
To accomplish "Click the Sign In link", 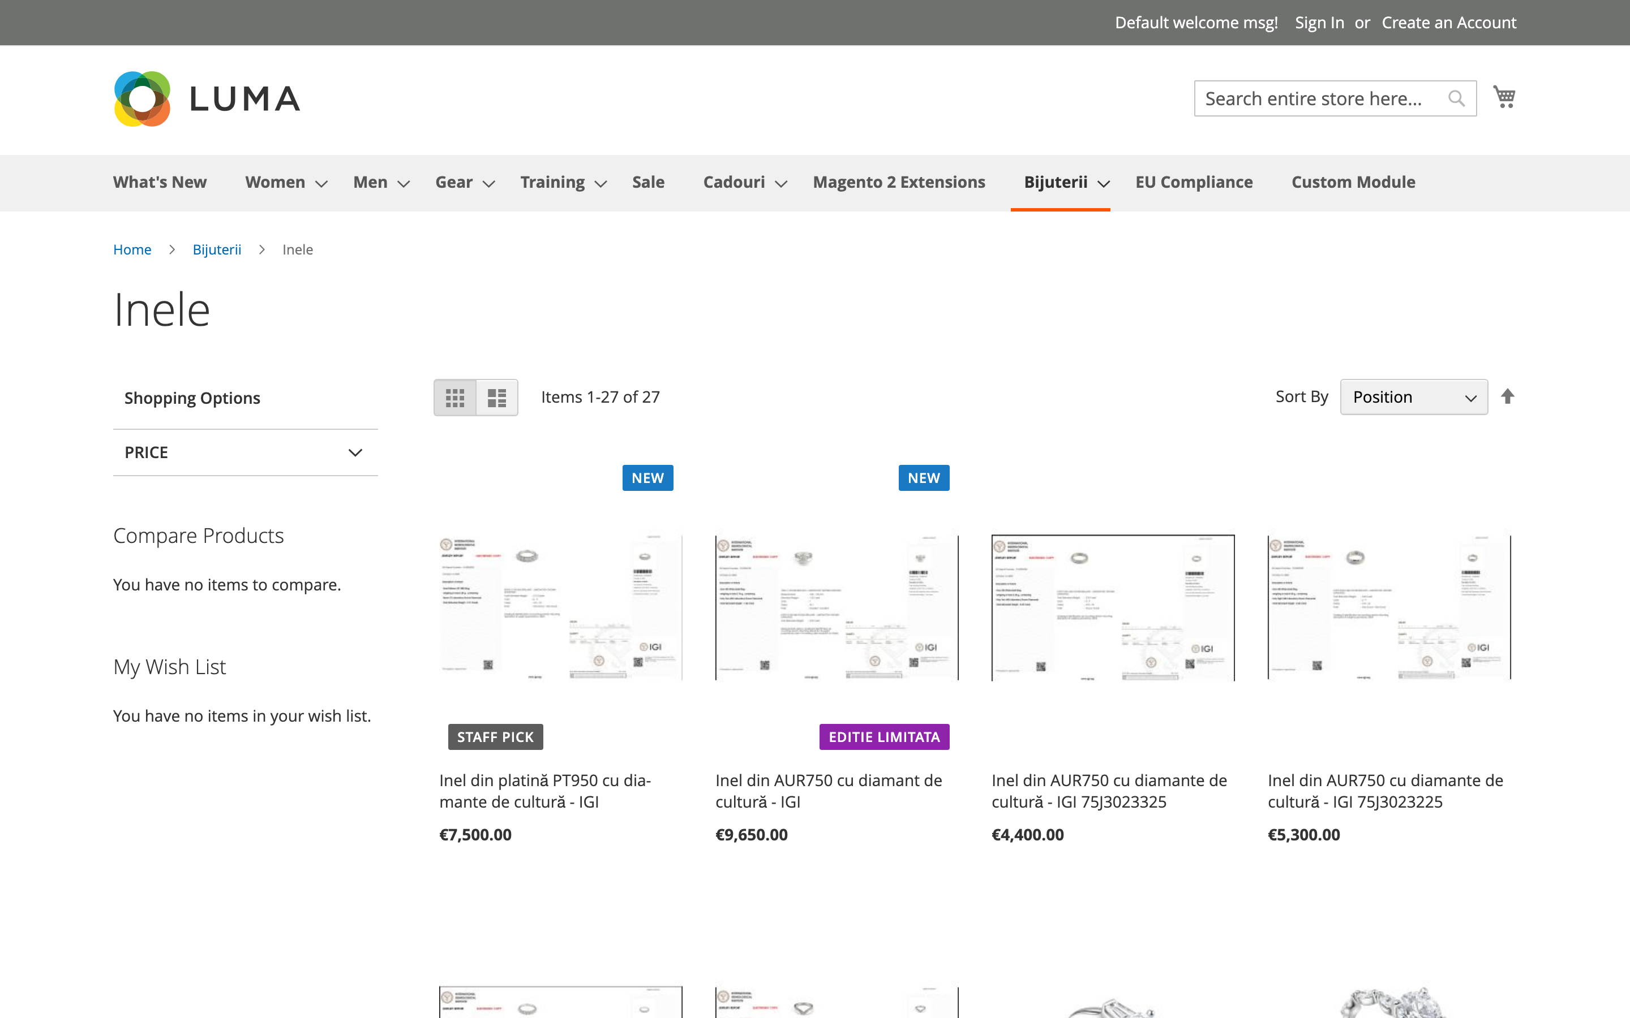I will [x=1319, y=23].
